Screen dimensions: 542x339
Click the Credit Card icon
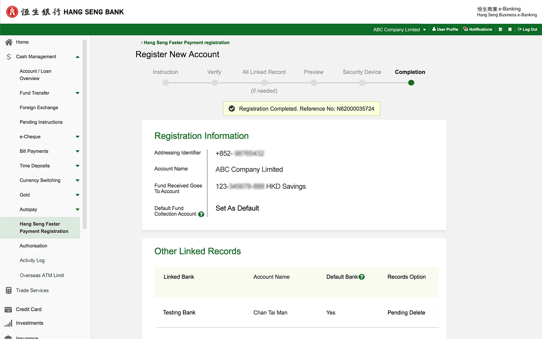click(x=8, y=310)
